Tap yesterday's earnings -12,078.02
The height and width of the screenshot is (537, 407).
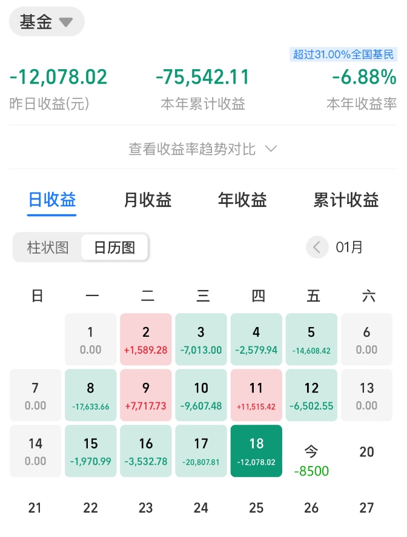(x=58, y=76)
